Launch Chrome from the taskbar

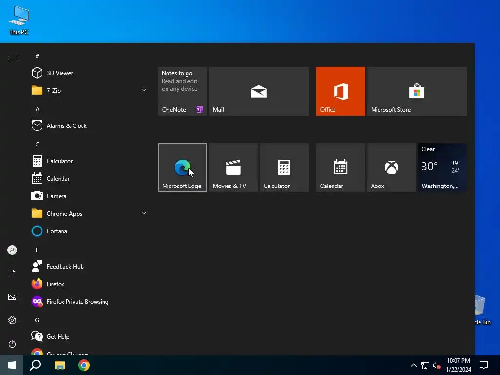tap(84, 365)
